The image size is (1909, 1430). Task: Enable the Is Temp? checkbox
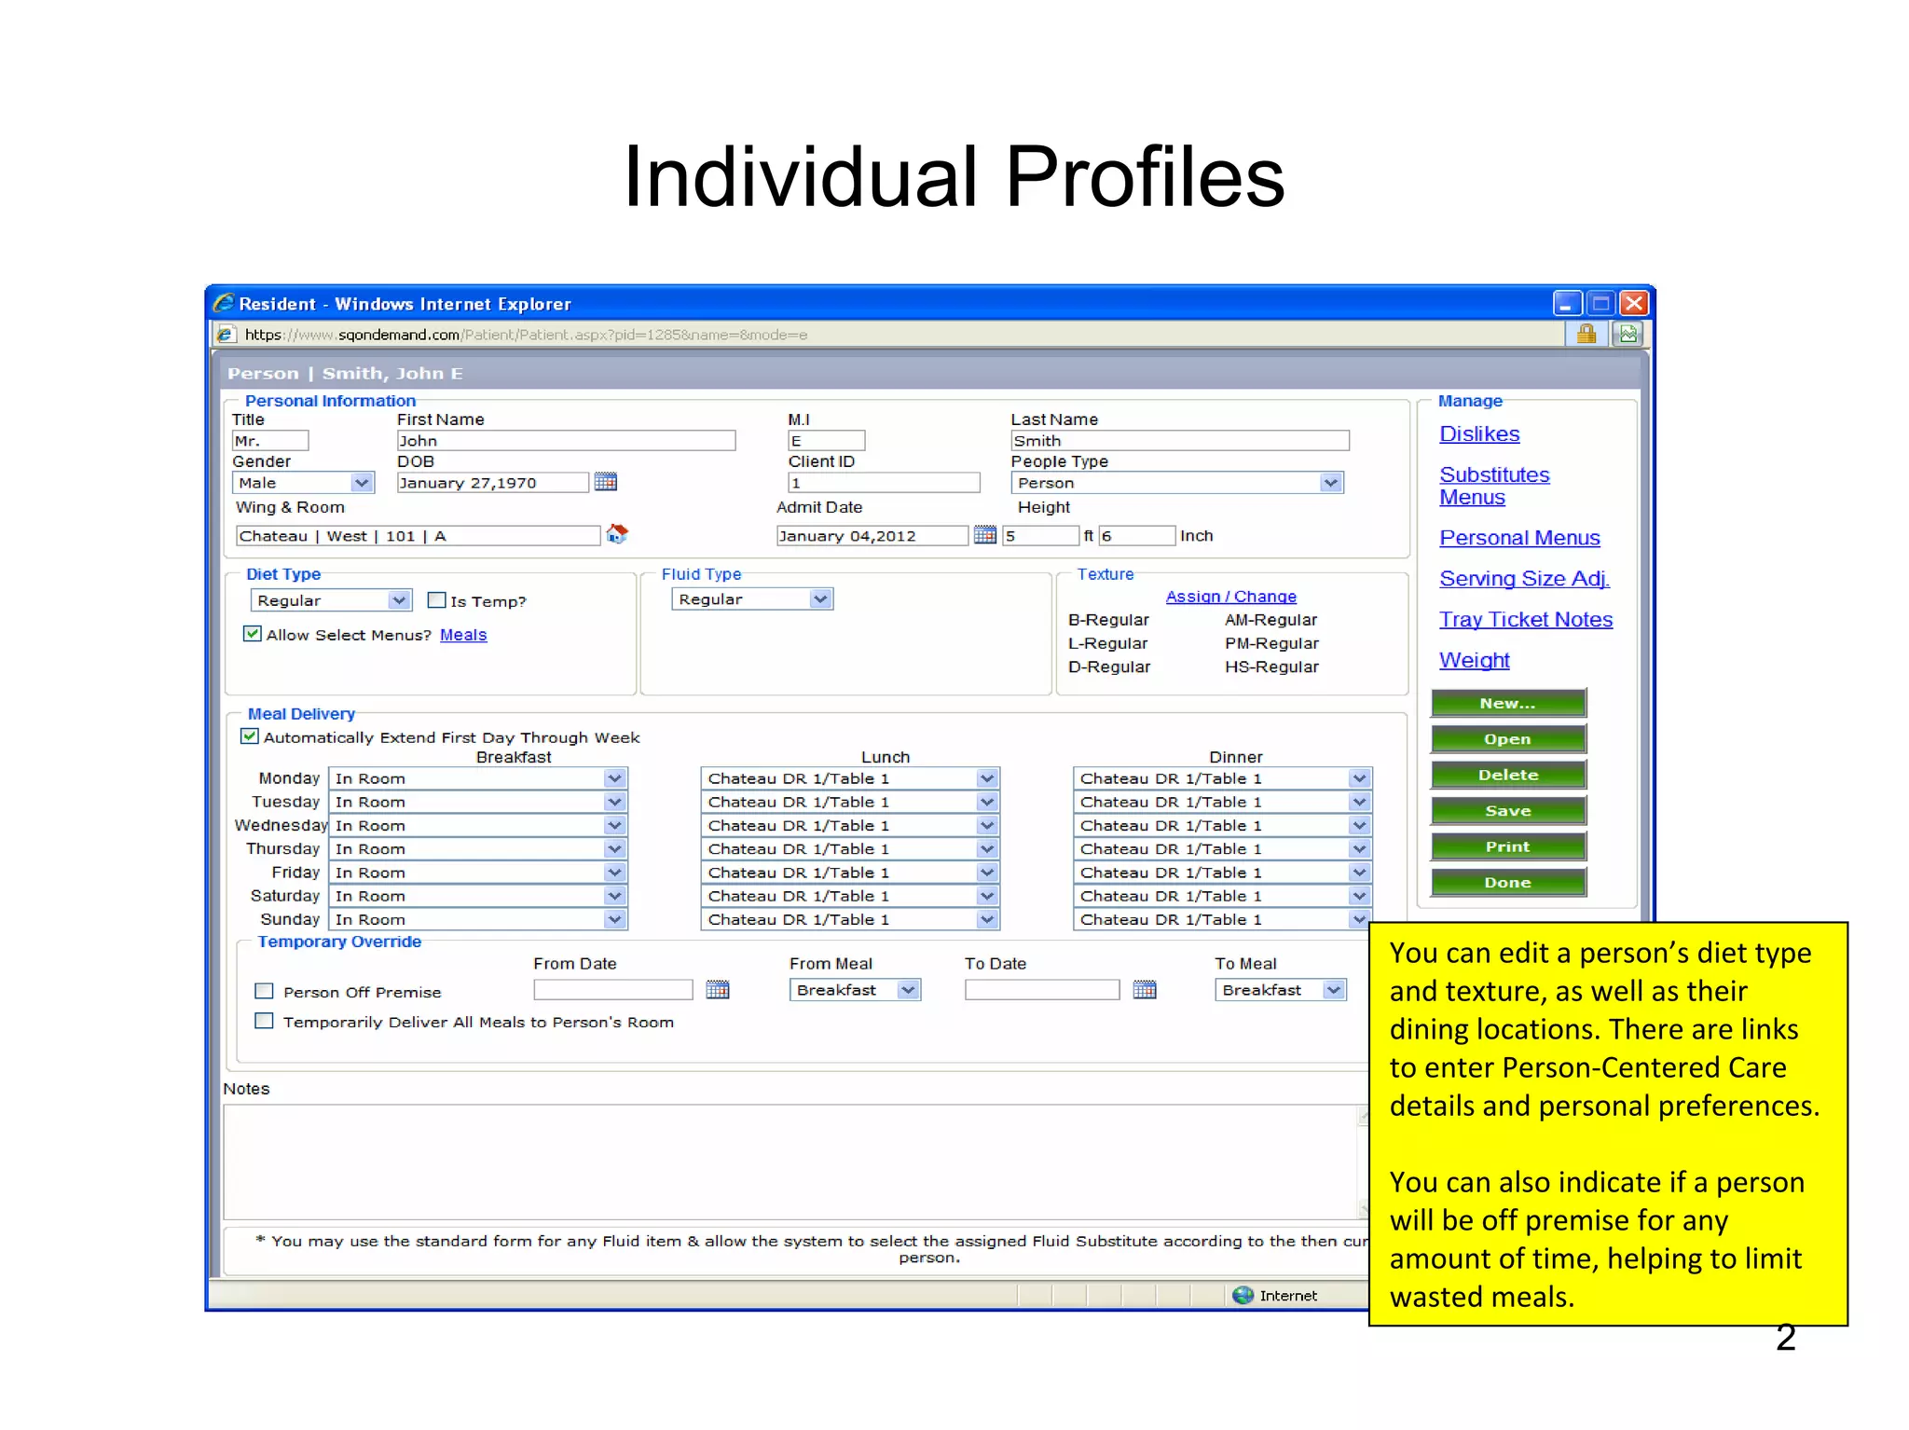436,600
